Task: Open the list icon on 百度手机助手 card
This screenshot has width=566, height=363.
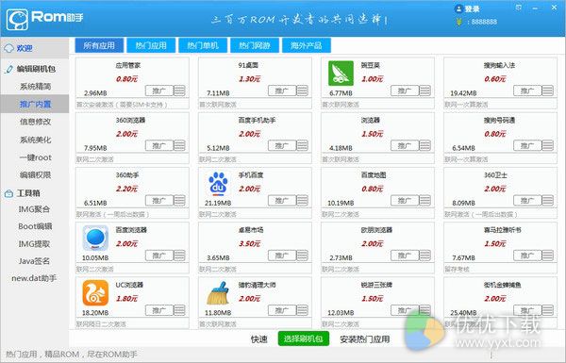Action: click(x=302, y=145)
